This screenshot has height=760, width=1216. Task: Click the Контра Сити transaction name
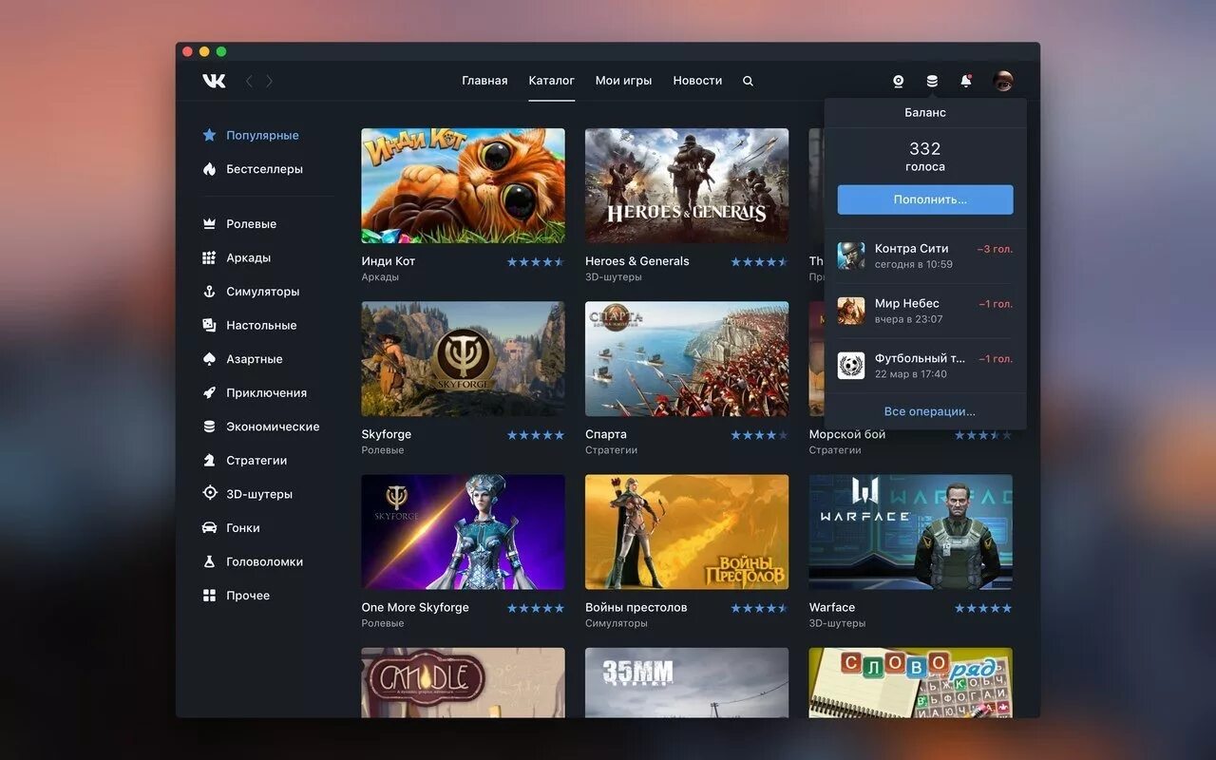point(912,248)
